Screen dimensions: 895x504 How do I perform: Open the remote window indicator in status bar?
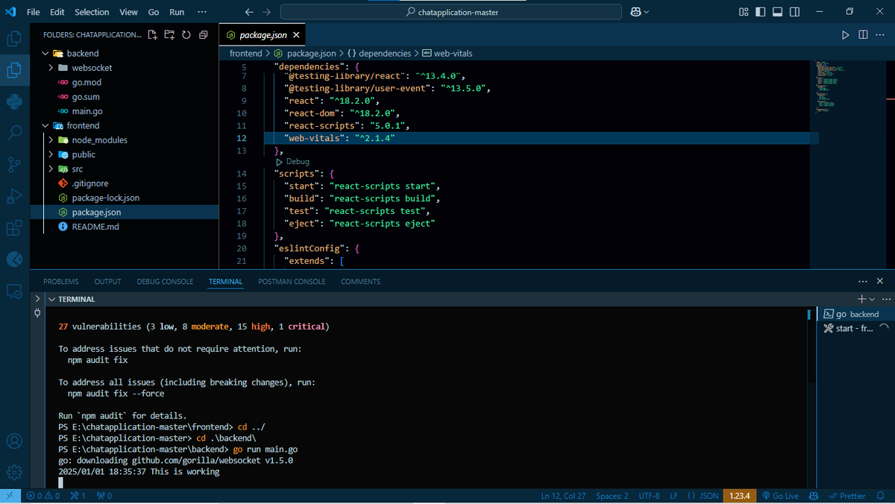10,496
